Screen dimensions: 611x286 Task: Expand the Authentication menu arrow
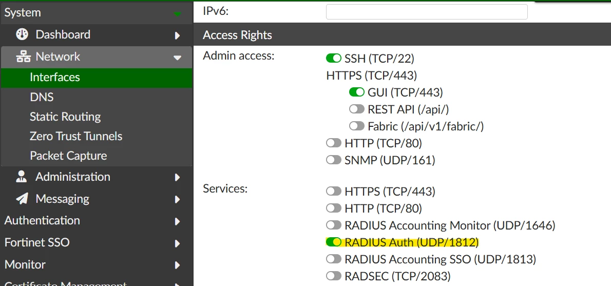(177, 221)
